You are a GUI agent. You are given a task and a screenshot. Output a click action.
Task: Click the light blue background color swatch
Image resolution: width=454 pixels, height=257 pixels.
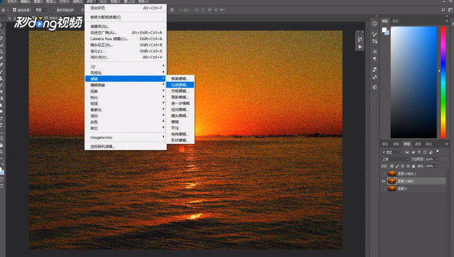point(387,33)
